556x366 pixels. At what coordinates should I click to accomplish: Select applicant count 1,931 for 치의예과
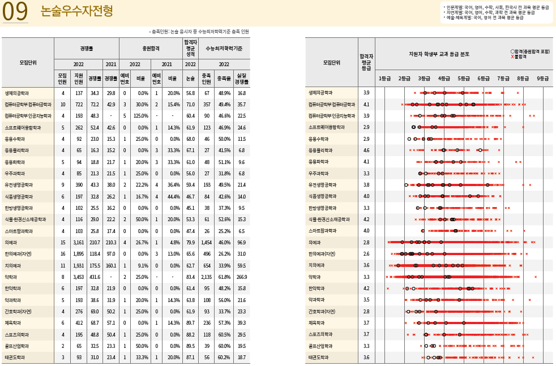pos(79,266)
